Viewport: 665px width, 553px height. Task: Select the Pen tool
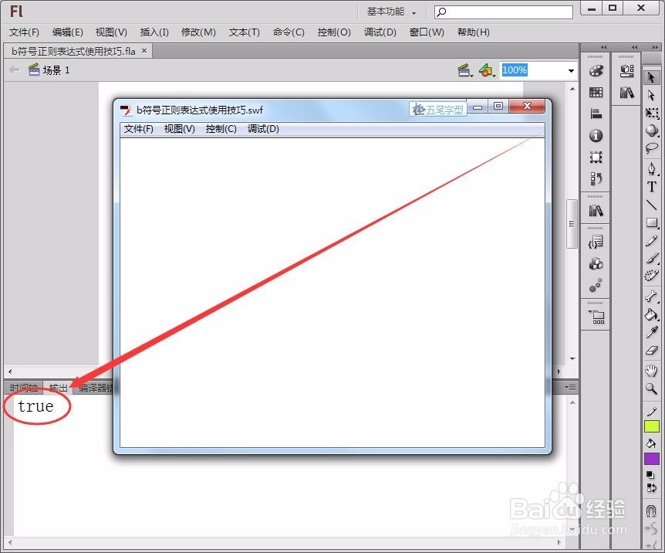pos(651,168)
